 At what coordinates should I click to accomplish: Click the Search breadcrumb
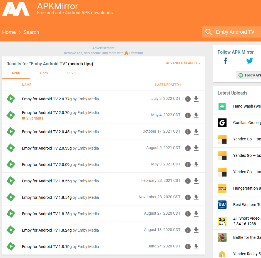click(31, 32)
